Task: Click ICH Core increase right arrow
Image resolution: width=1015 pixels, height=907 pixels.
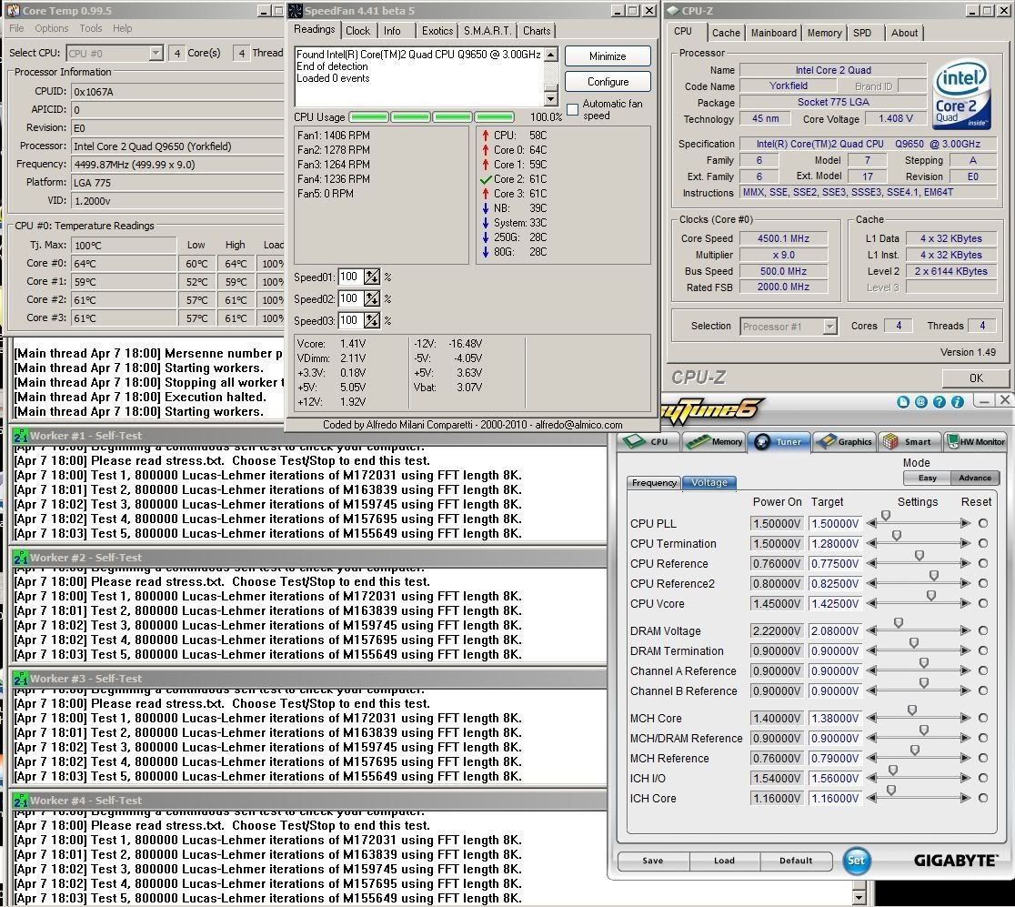Action: (966, 798)
